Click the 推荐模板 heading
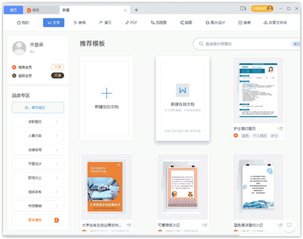Screen dimensions: 303x239 tap(92, 44)
